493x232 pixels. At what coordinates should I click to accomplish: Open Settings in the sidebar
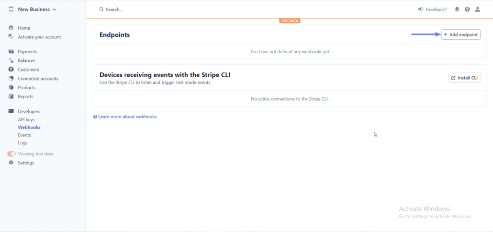26,163
